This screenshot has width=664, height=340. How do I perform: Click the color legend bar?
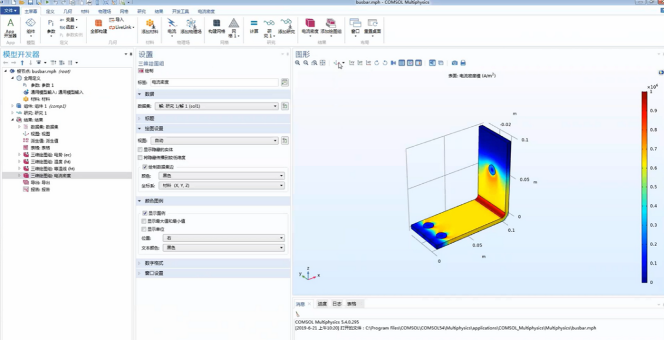pos(645,187)
